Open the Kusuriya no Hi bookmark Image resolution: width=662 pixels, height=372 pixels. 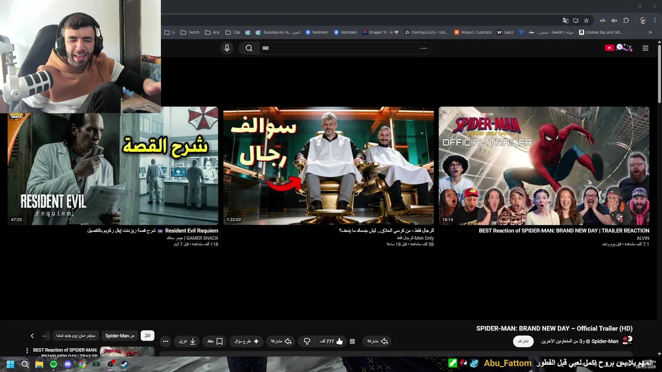(x=278, y=32)
